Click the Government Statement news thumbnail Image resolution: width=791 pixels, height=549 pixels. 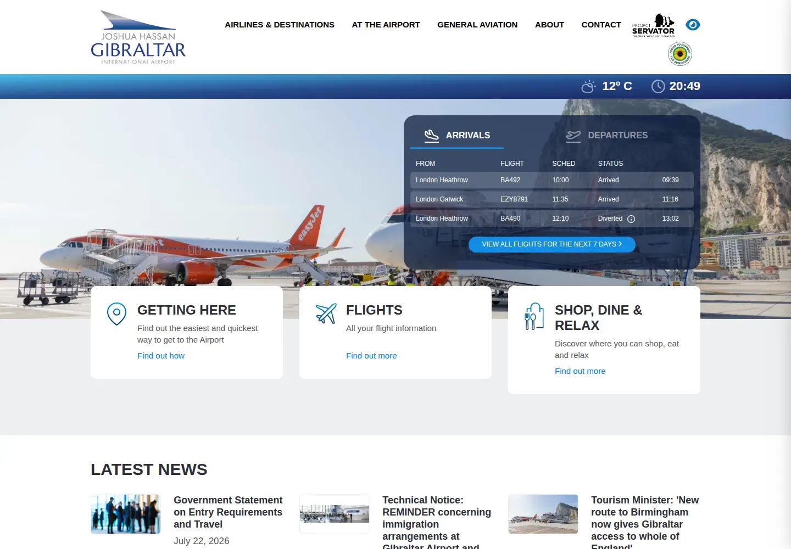point(126,514)
